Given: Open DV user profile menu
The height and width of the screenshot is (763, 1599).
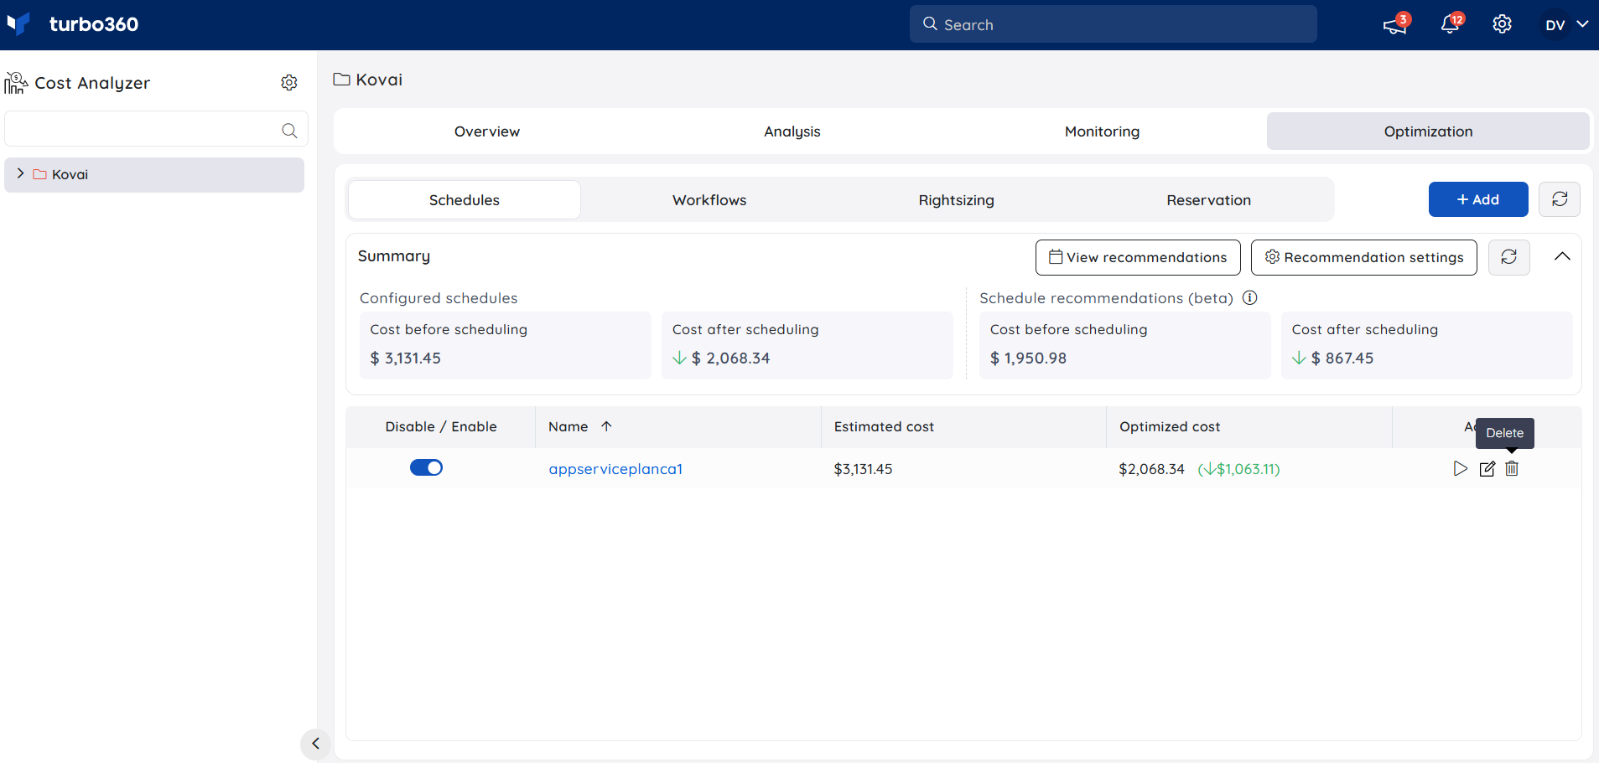Looking at the screenshot, I should [x=1565, y=24].
